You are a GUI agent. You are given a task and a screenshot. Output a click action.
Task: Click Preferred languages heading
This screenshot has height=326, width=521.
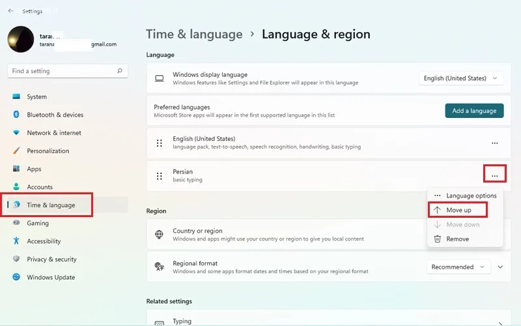pos(182,107)
